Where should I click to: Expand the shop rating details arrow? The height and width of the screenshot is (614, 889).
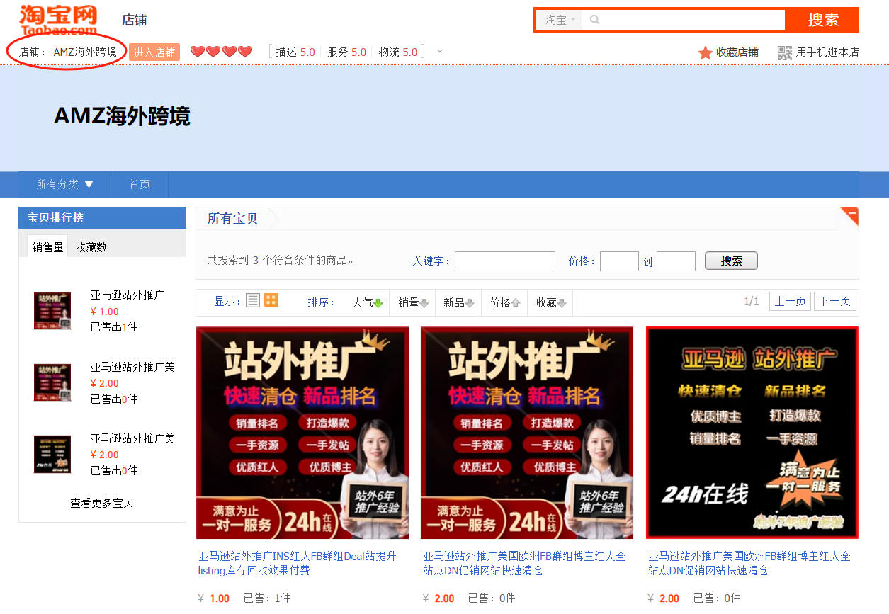[440, 52]
